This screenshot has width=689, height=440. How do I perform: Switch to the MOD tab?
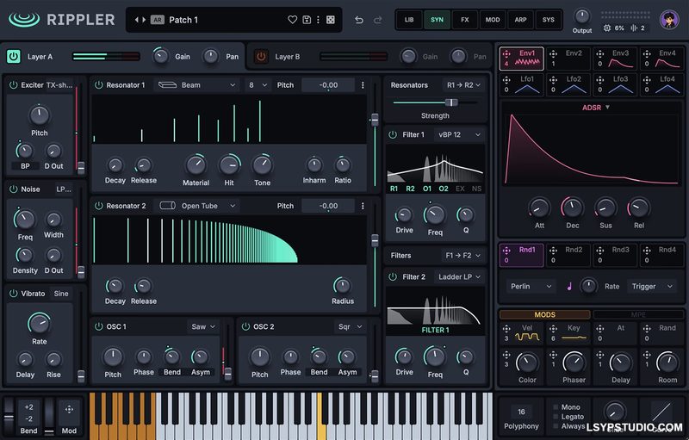[x=493, y=20]
